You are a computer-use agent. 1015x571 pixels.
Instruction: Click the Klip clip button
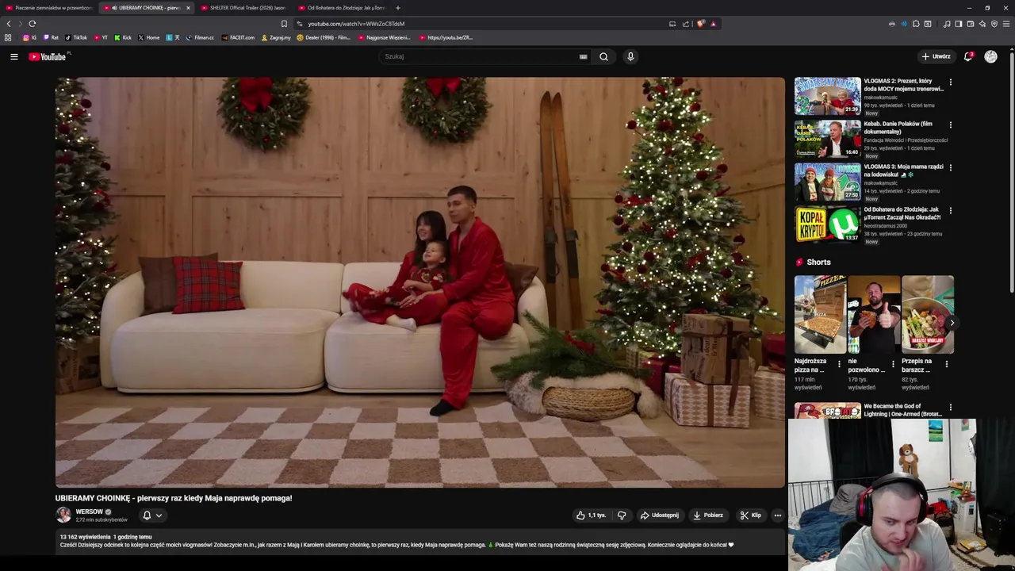(x=750, y=515)
